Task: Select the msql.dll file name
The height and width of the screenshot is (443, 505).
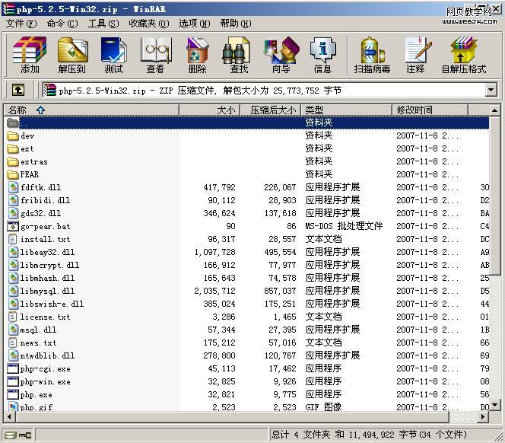Action: (38, 330)
